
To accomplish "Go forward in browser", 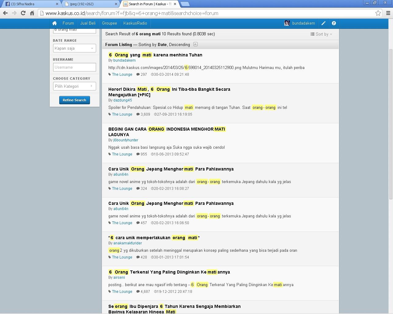I will 14,13.
